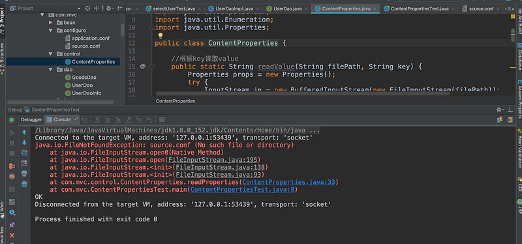Screen dimensions: 522x244
Task: Select application.conf in project tree
Action: coord(87,38)
